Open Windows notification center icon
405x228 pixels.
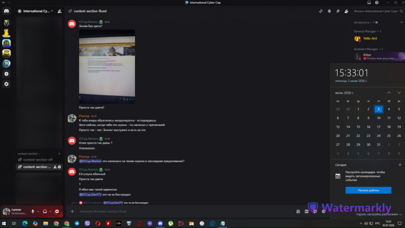click(400, 223)
